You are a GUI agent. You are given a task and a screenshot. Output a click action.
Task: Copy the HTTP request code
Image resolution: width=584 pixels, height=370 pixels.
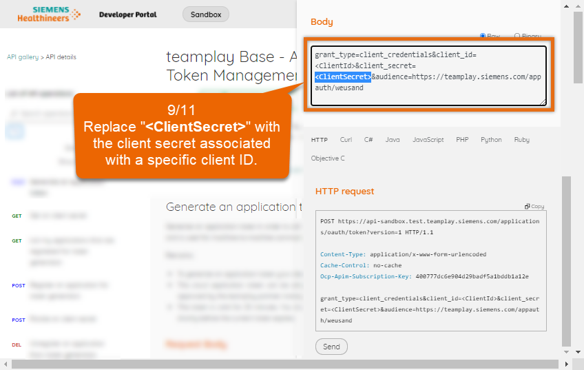(x=534, y=206)
